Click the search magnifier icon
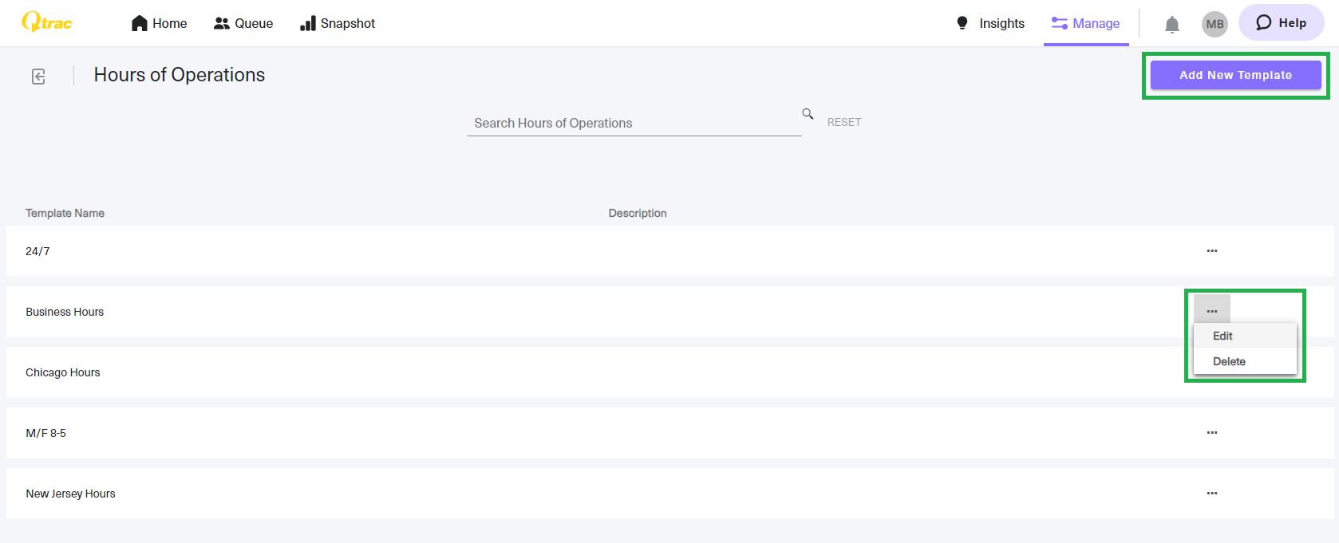This screenshot has height=543, width=1339. tap(808, 114)
